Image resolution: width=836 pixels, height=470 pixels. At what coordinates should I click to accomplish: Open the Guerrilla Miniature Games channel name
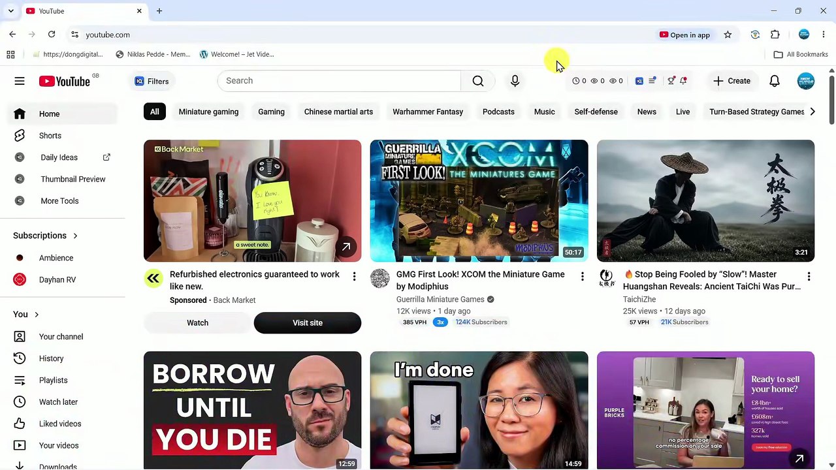[440, 300]
